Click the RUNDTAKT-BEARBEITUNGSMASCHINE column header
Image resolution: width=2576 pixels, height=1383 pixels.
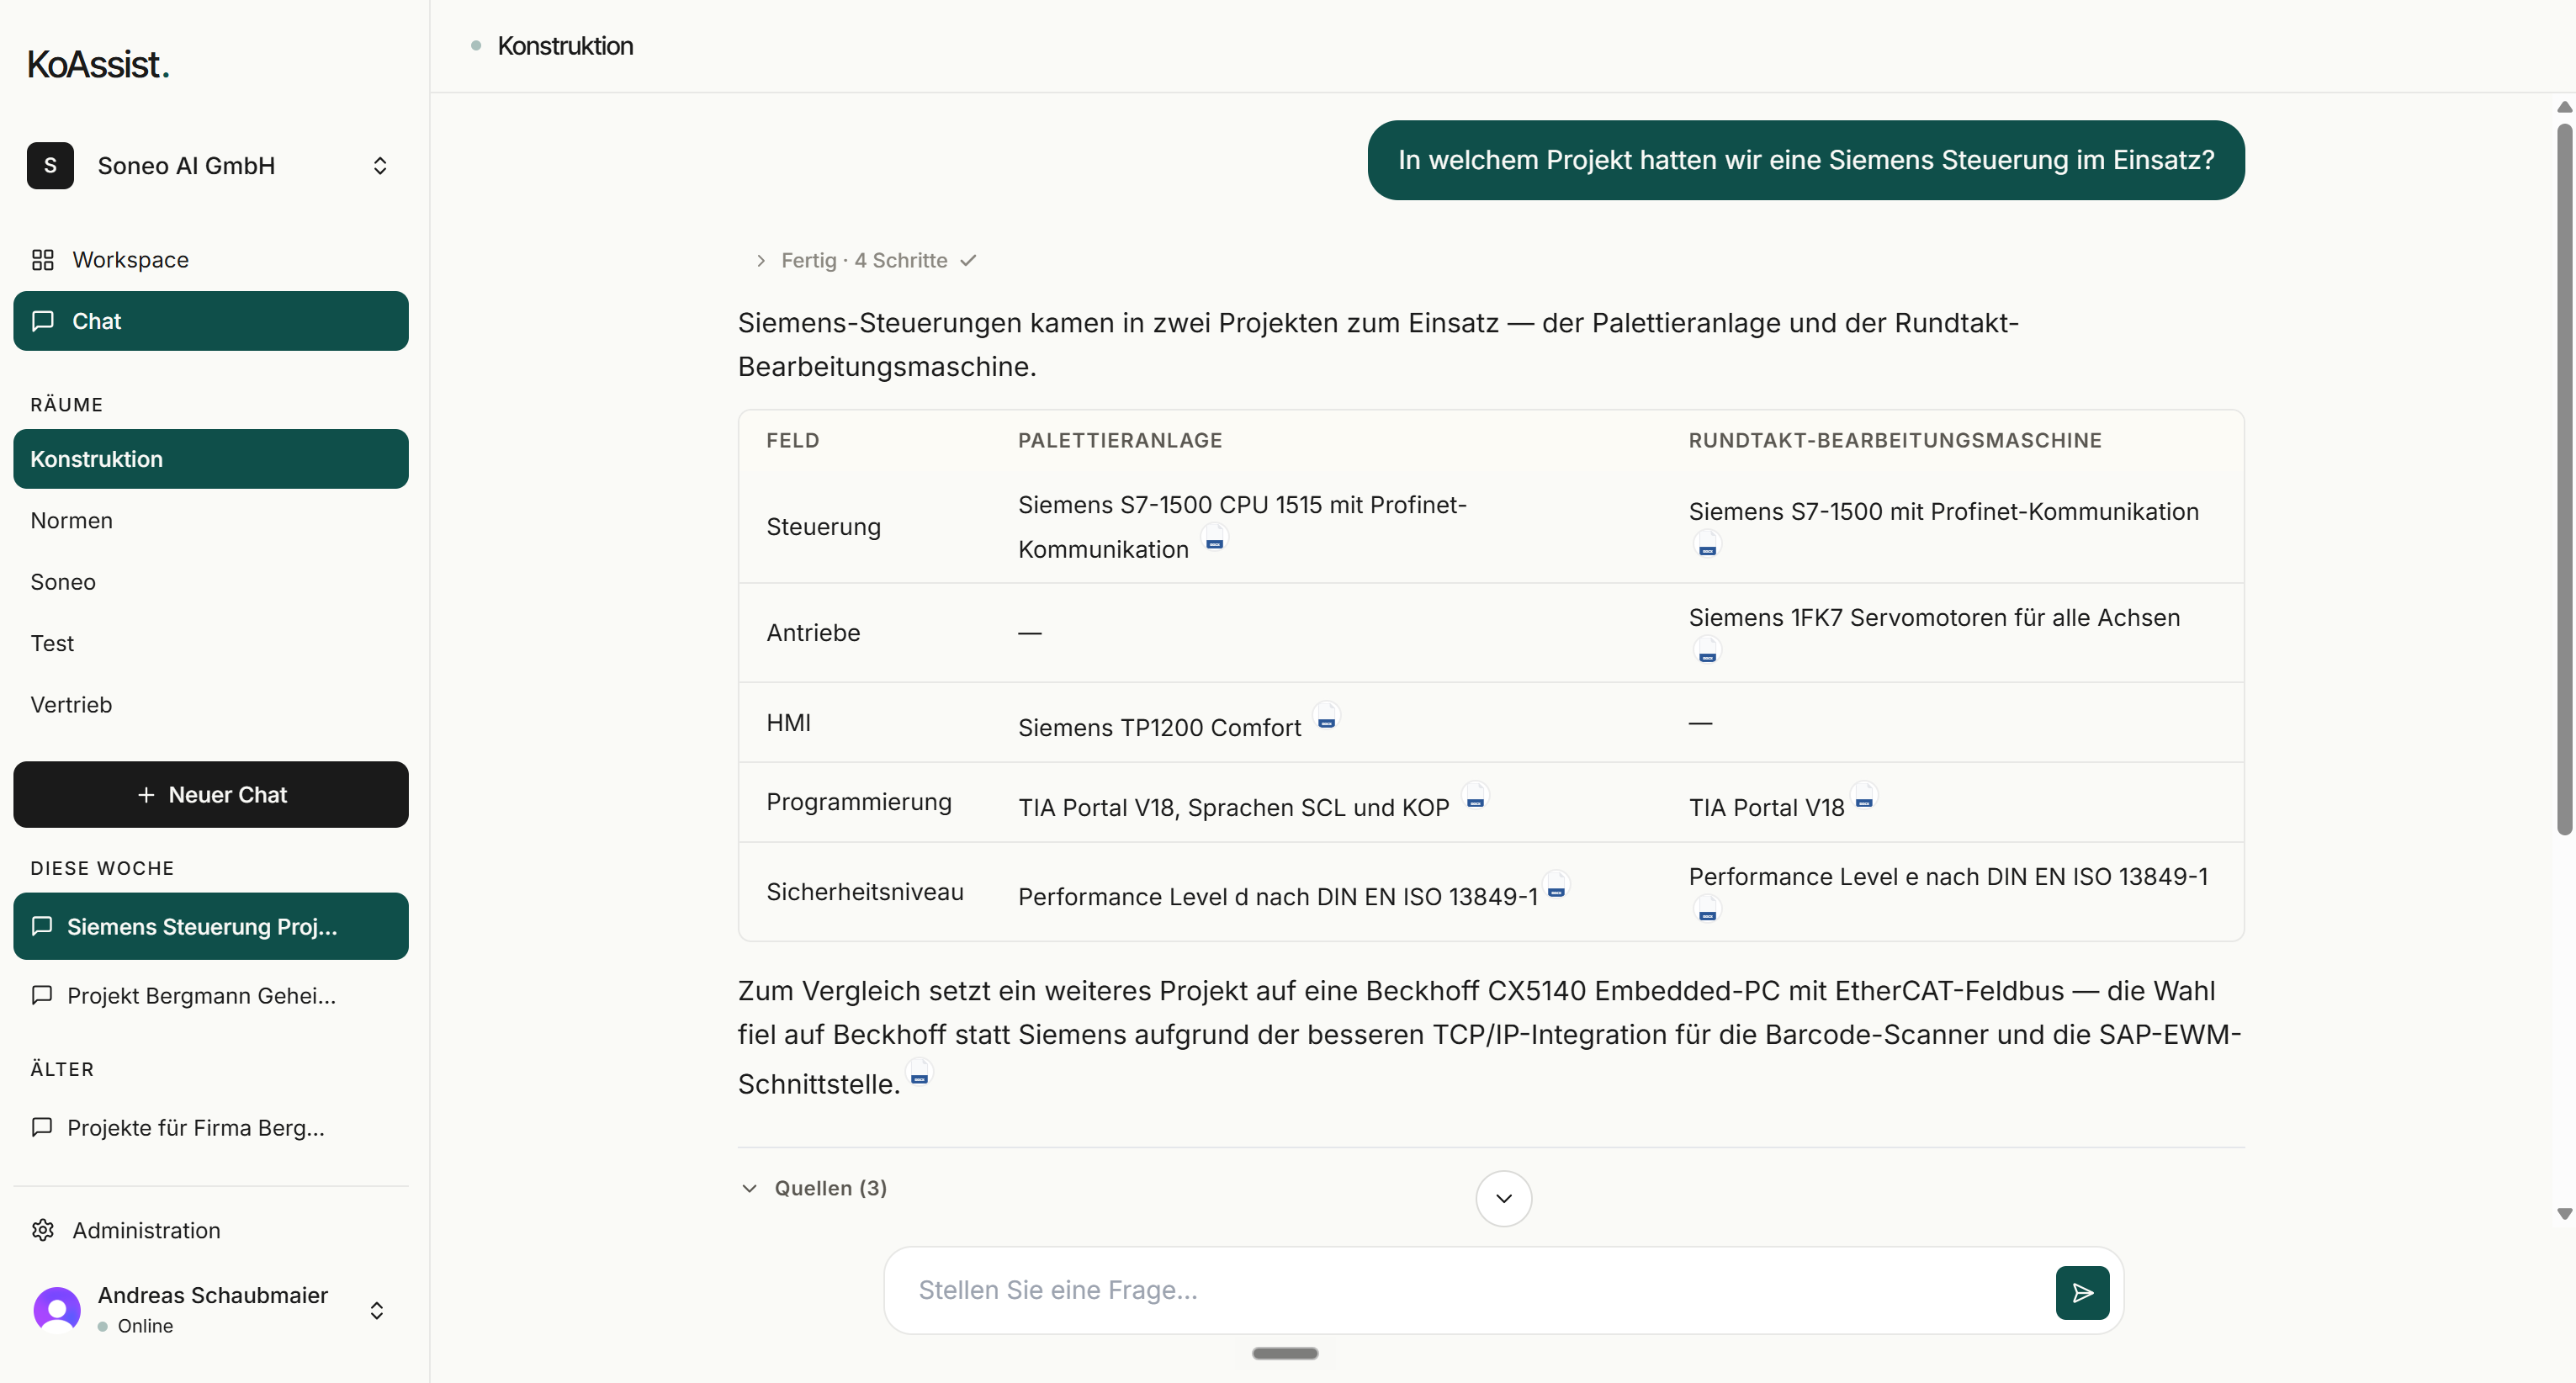coord(1895,440)
